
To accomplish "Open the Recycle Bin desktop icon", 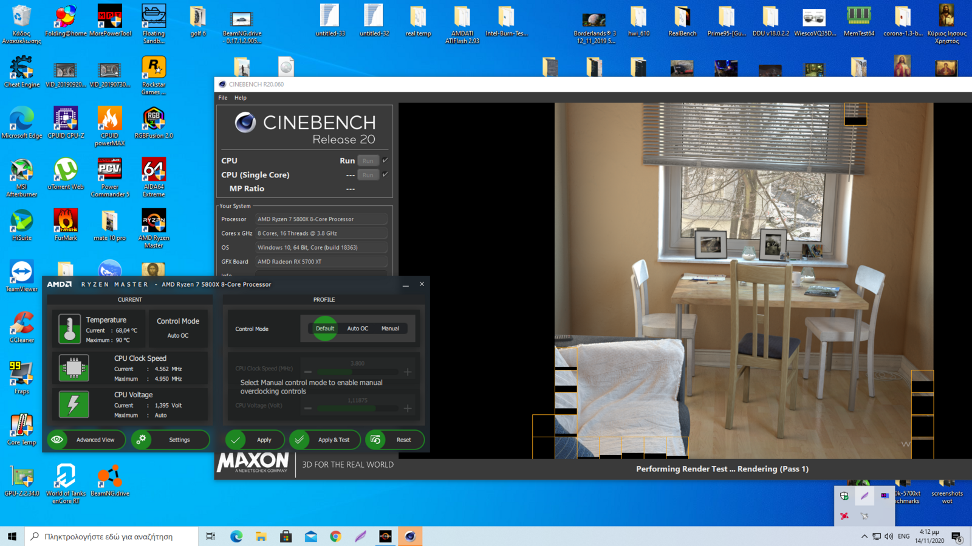I will tap(22, 24).
